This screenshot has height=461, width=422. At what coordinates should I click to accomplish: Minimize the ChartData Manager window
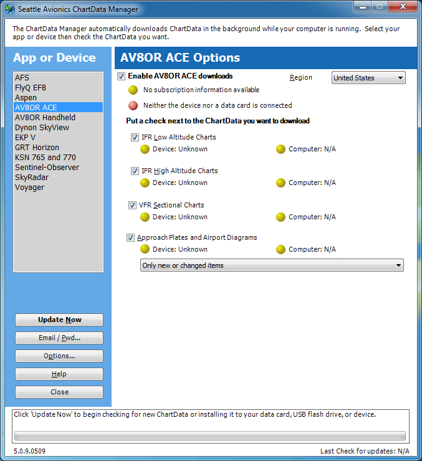click(363, 7)
